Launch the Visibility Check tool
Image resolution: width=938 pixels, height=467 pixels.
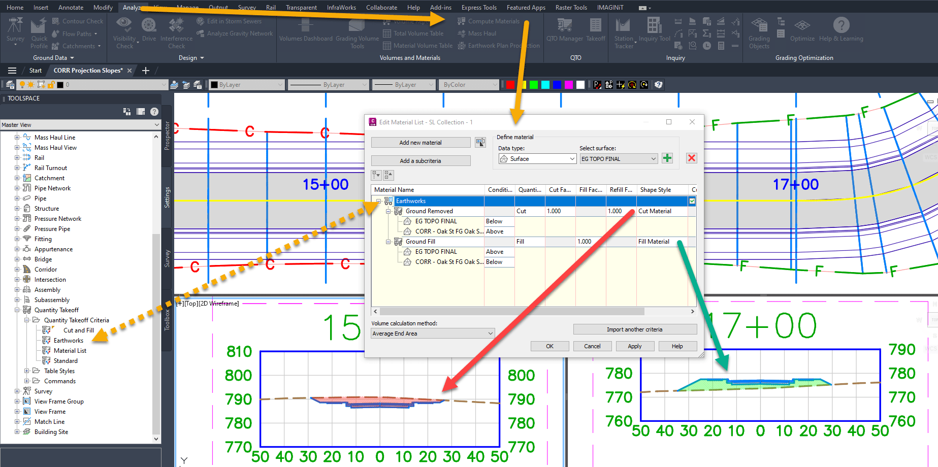click(x=124, y=34)
